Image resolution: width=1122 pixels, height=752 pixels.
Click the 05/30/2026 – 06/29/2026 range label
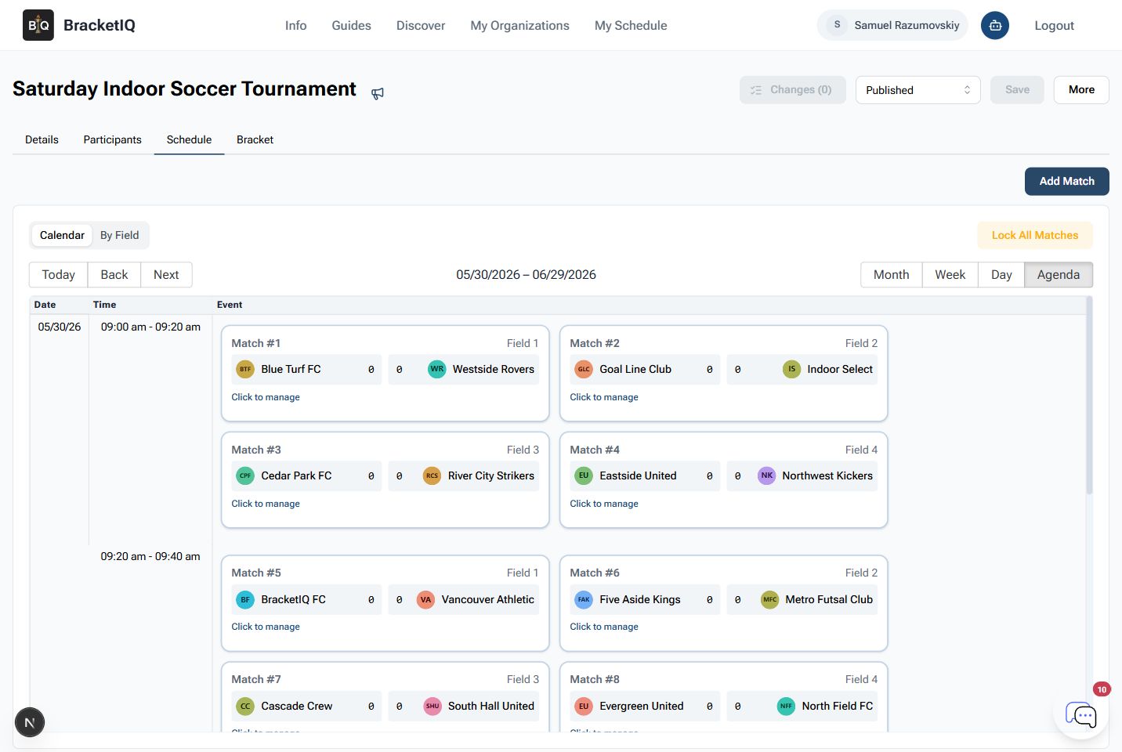tap(526, 275)
